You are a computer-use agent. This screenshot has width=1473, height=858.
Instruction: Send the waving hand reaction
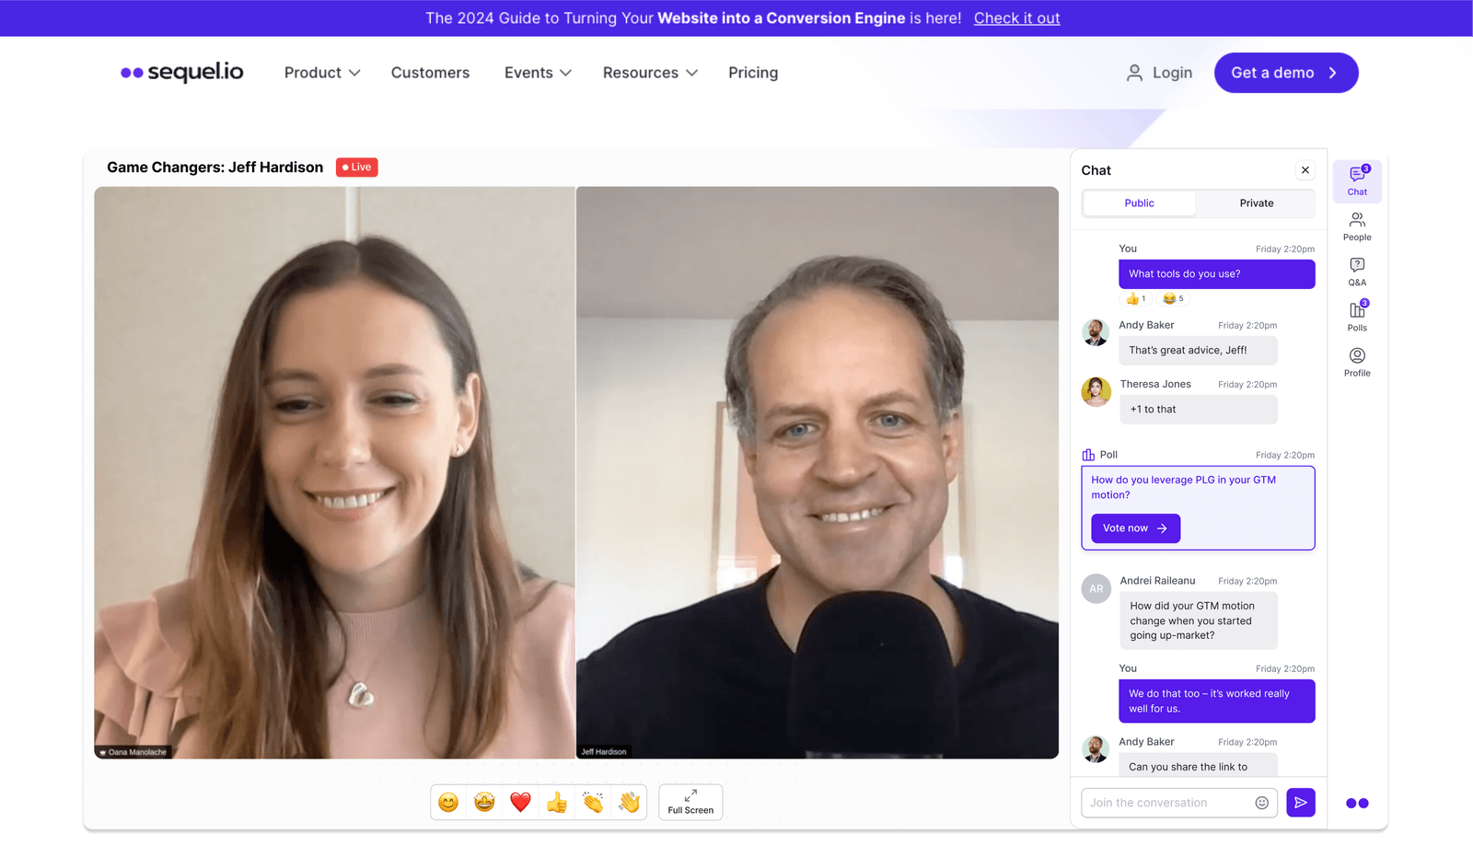(629, 802)
